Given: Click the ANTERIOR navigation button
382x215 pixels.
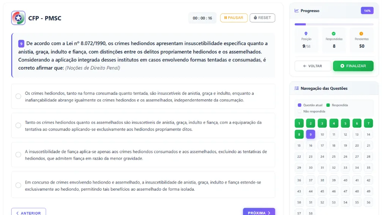Looking at the screenshot, I should tap(28, 212).
